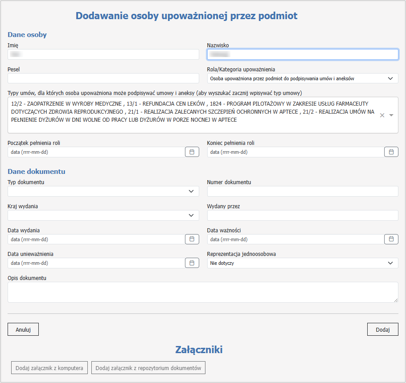
Task: Click the Wydany przez text field
Action: point(303,215)
